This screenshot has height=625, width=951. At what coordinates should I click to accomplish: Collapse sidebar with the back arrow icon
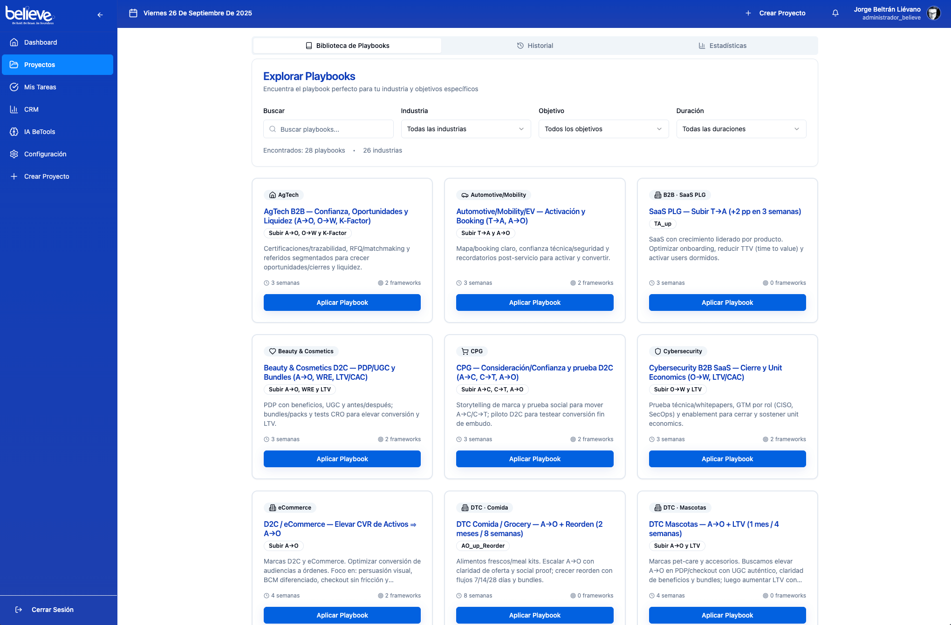[100, 15]
